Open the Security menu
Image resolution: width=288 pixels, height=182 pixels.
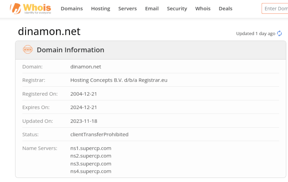[x=177, y=8]
